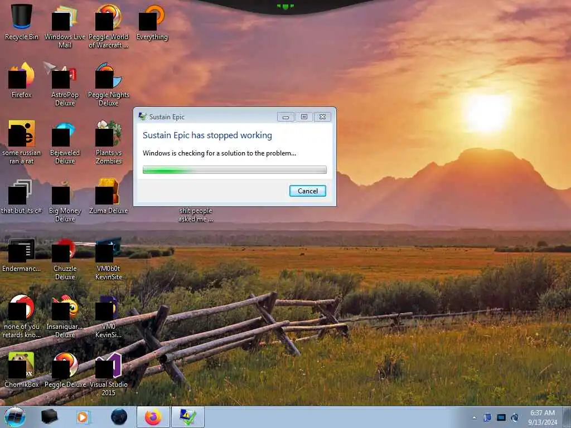Launch Windows Live Mail from desktop
The height and width of the screenshot is (428, 571).
[x=65, y=26]
